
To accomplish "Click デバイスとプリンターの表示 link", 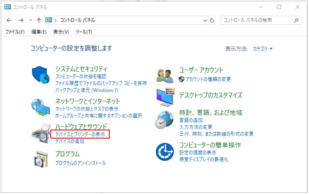I will point(80,134).
